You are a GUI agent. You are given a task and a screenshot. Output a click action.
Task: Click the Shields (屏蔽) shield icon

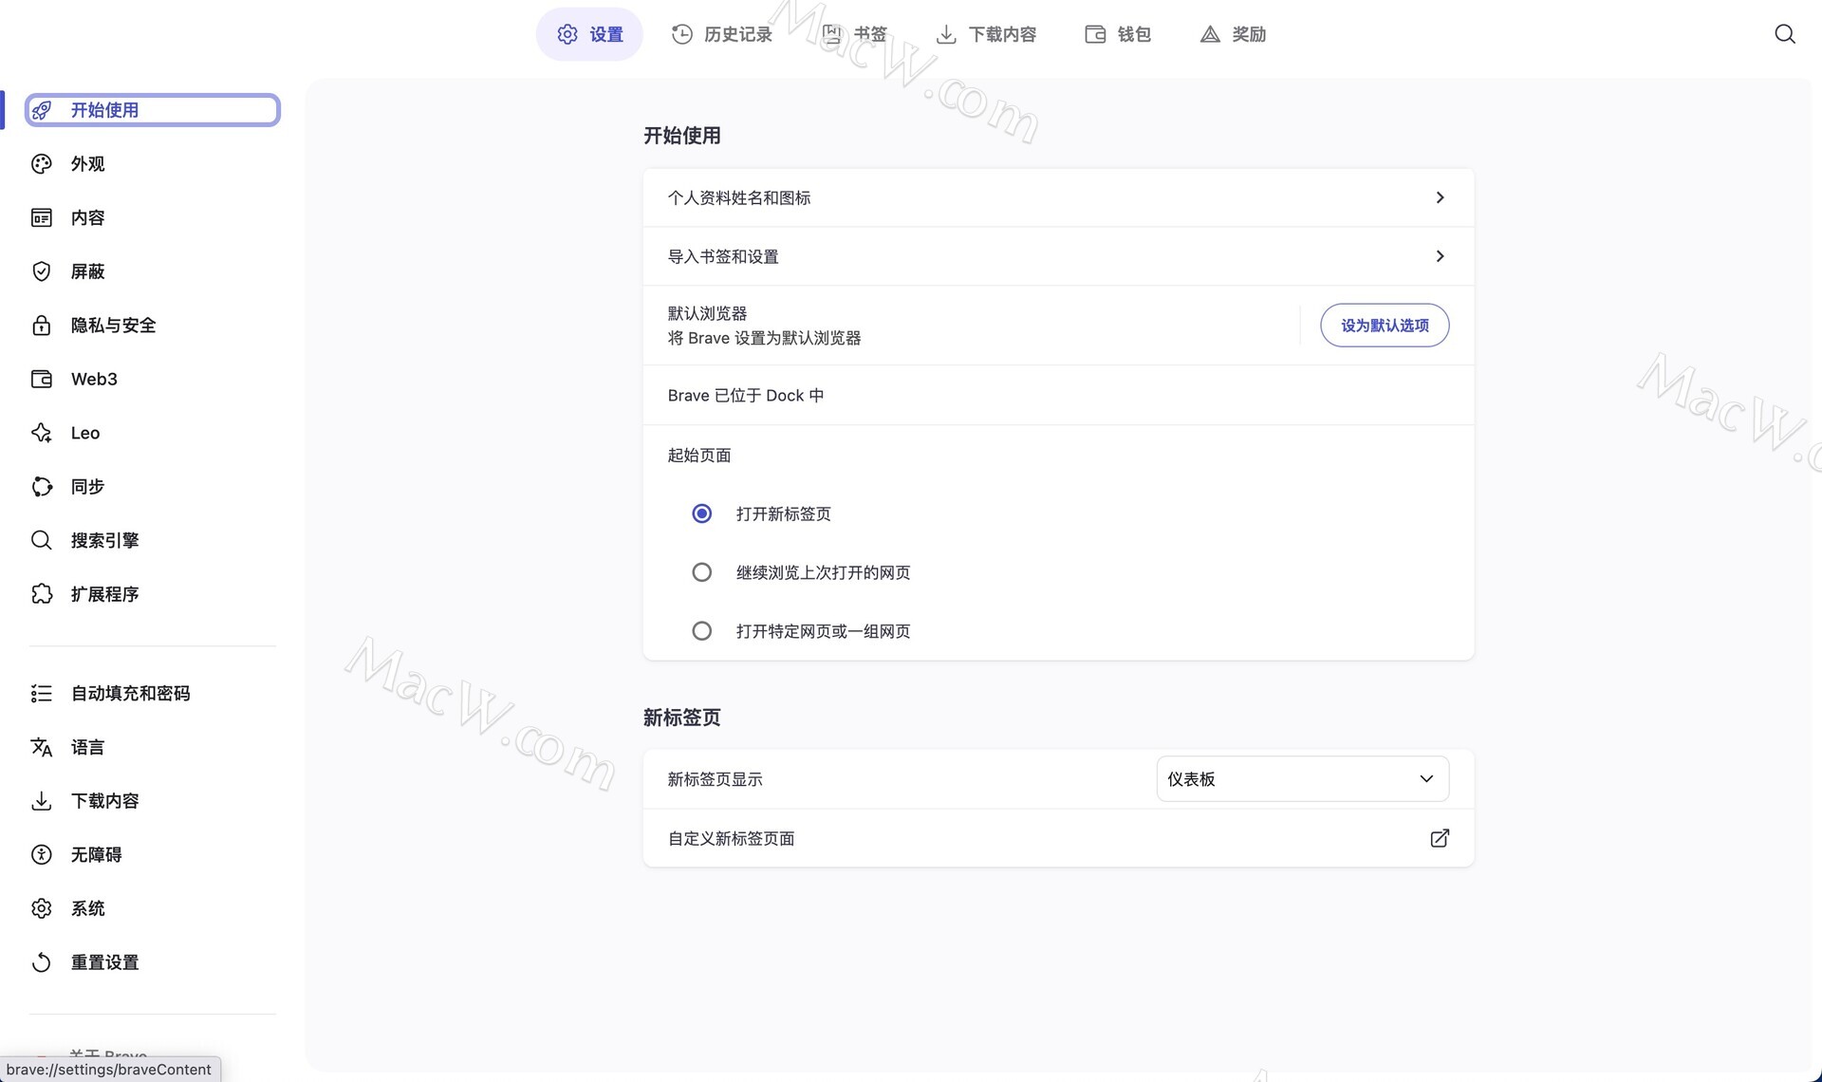(42, 271)
